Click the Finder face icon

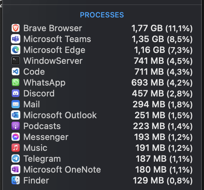pos(16,180)
